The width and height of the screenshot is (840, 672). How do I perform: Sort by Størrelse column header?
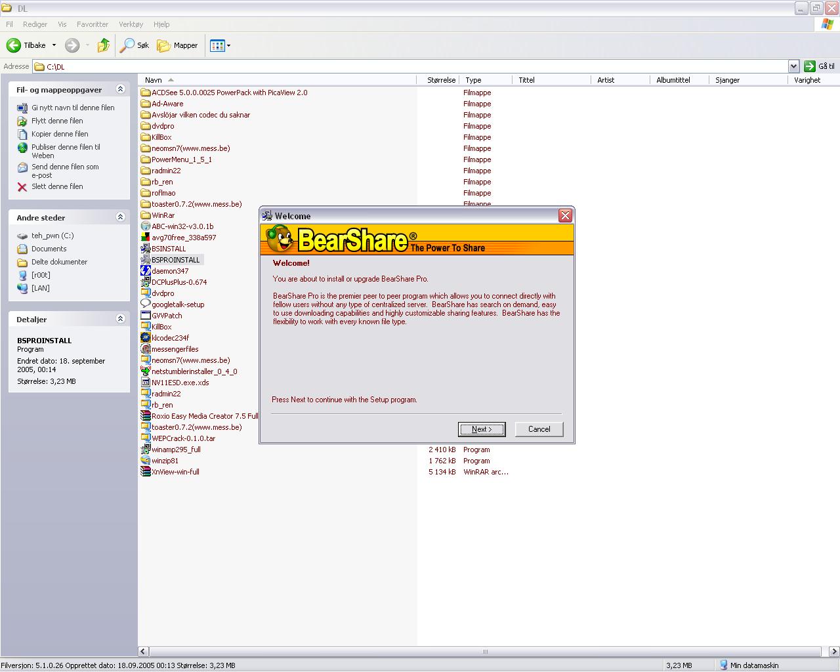(438, 80)
